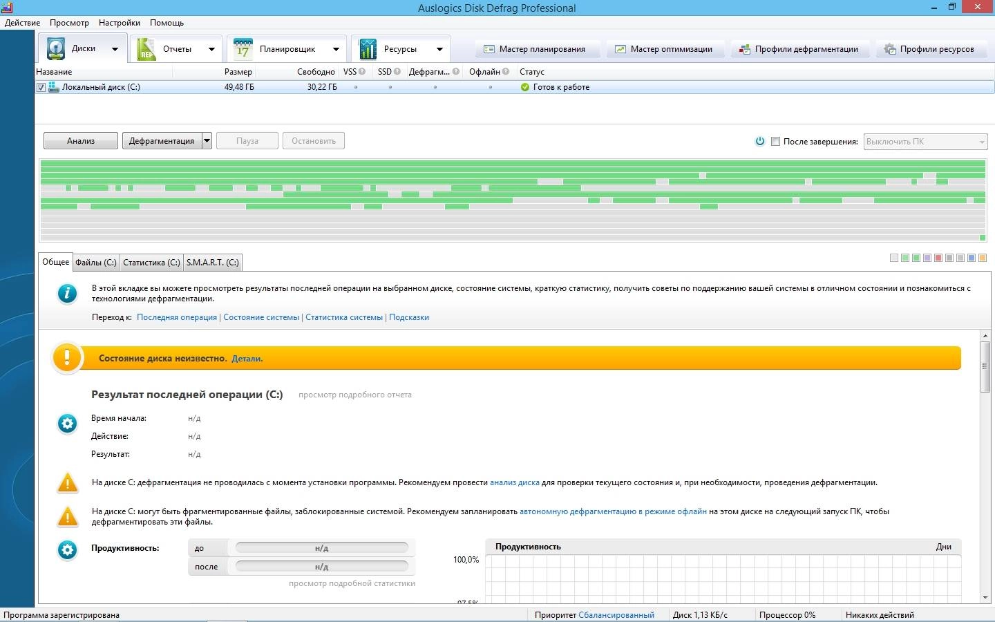Expand the Ресурсы dropdown arrow
The height and width of the screenshot is (622, 995).
[x=439, y=49]
